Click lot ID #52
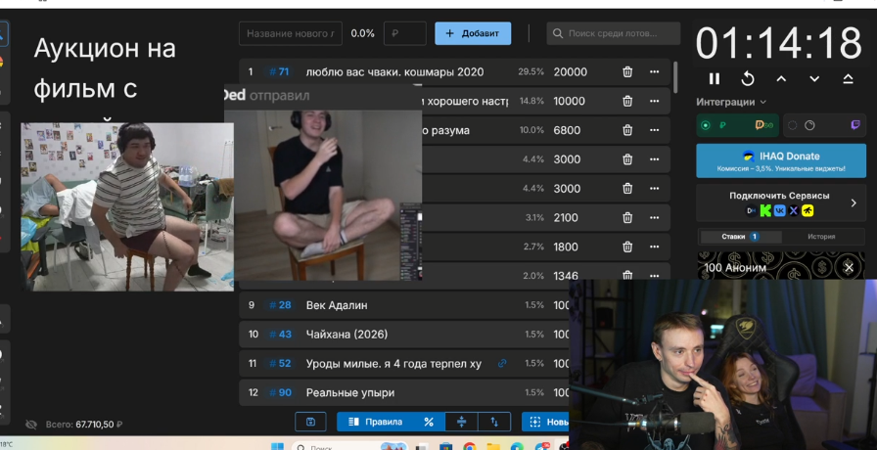 [280, 363]
